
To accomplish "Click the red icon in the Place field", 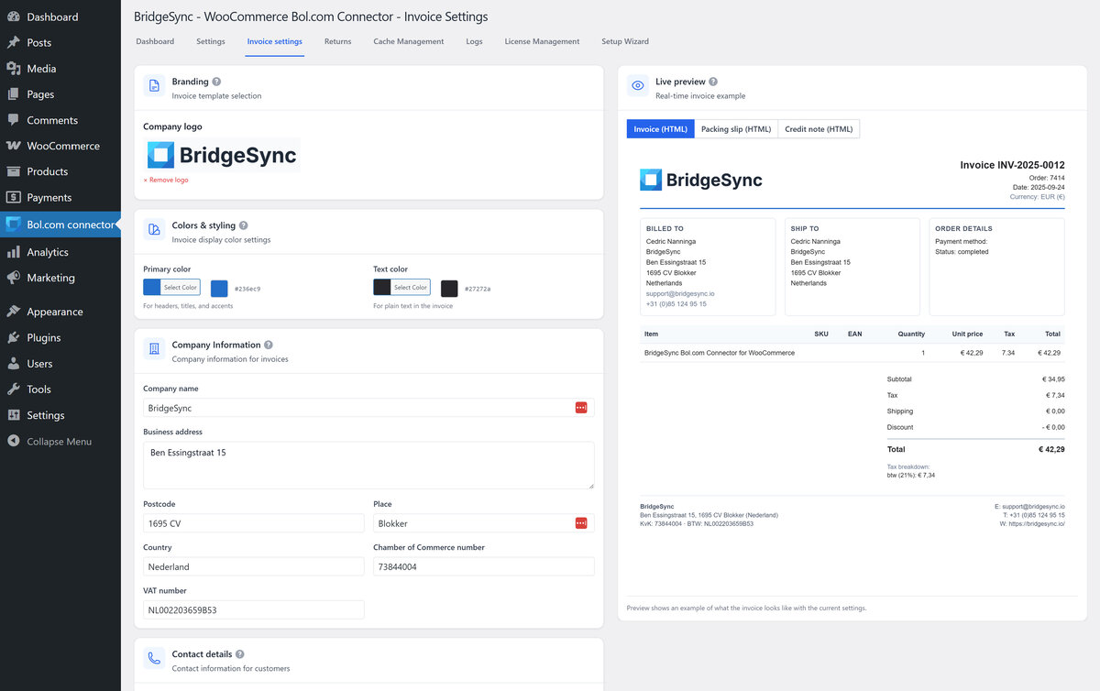I will (x=581, y=523).
